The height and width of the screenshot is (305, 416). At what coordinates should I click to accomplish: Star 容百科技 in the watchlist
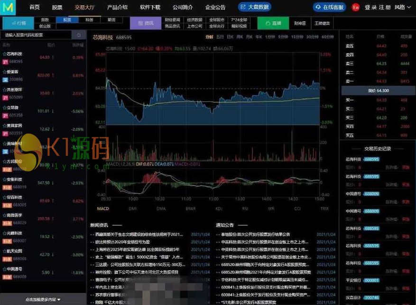click(x=5, y=198)
